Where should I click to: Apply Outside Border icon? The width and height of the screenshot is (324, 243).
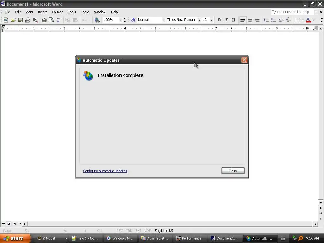pos(298,20)
